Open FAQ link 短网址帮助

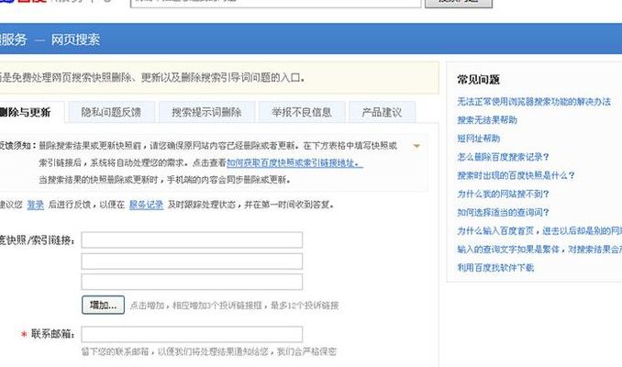coord(478,139)
